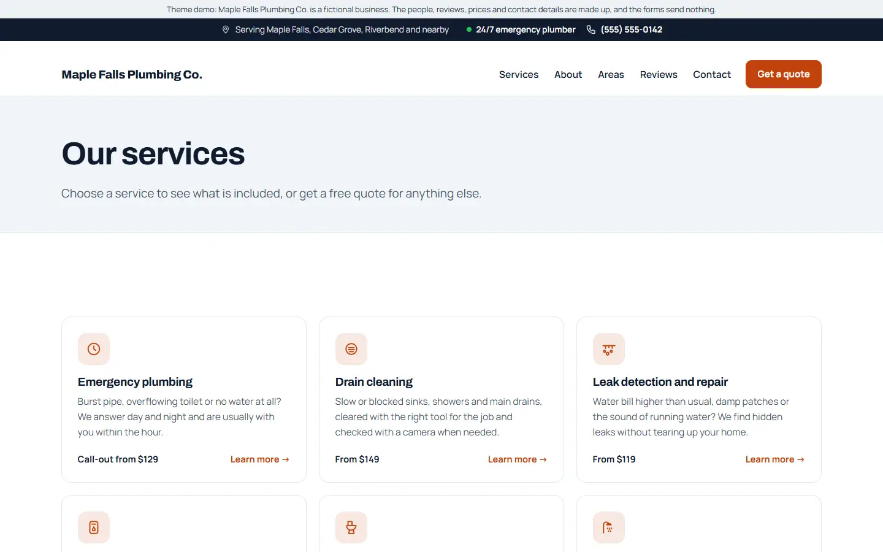The height and width of the screenshot is (552, 883).
Task: Click the Our services page heading
Action: (153, 153)
